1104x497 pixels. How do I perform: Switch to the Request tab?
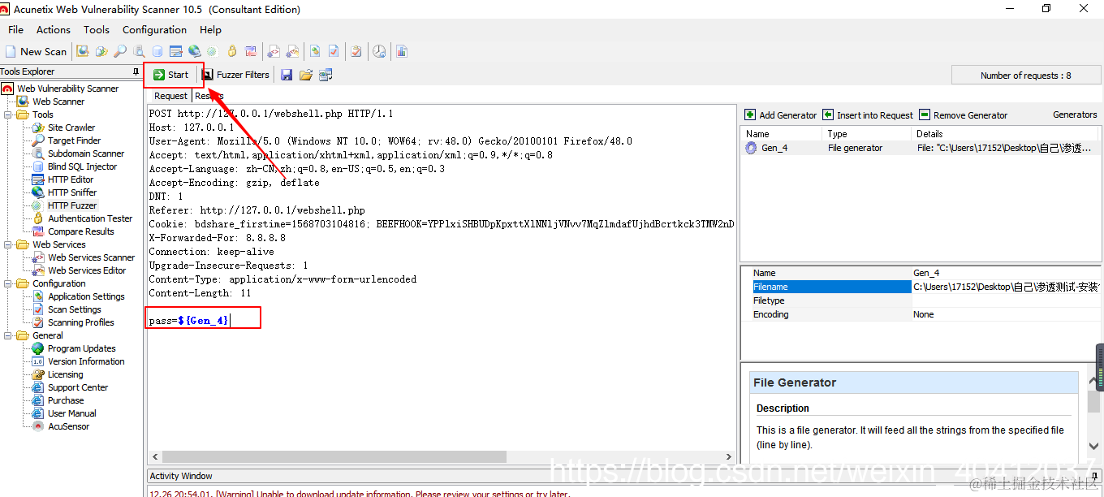(170, 96)
